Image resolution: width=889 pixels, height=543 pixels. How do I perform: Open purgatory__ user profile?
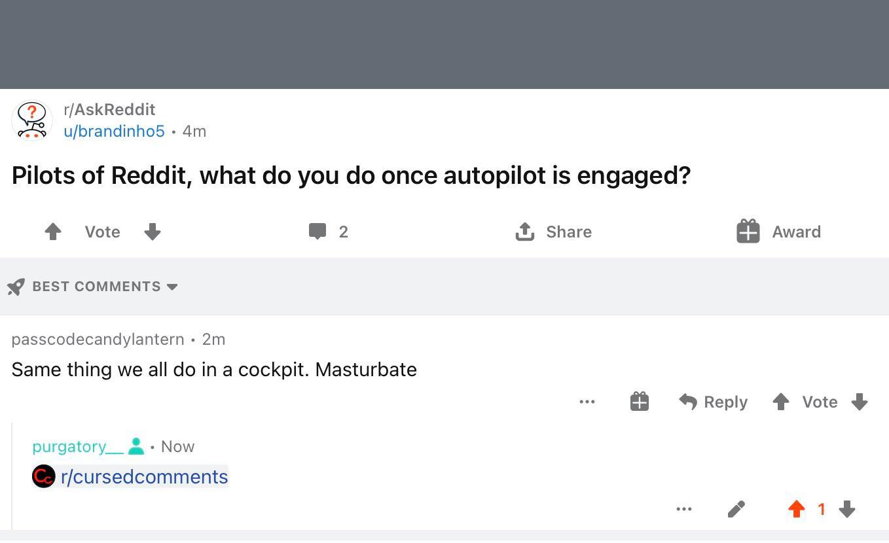[x=78, y=446]
